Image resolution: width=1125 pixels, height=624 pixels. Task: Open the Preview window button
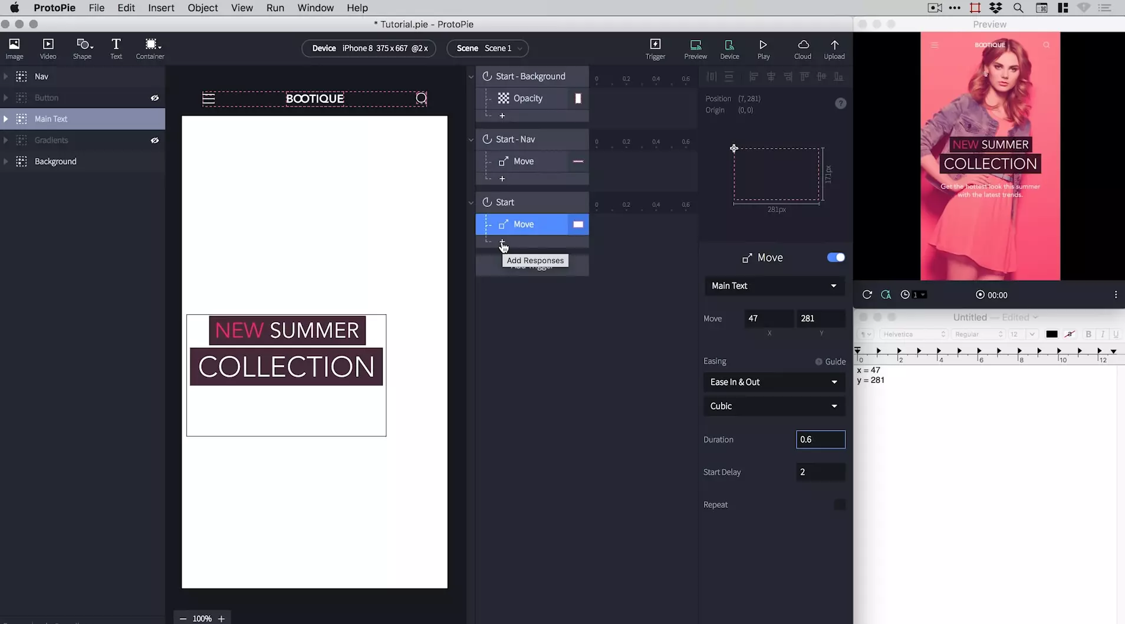coord(696,48)
